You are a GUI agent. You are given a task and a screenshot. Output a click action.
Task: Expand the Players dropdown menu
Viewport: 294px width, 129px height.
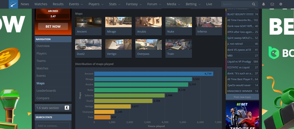96,4
